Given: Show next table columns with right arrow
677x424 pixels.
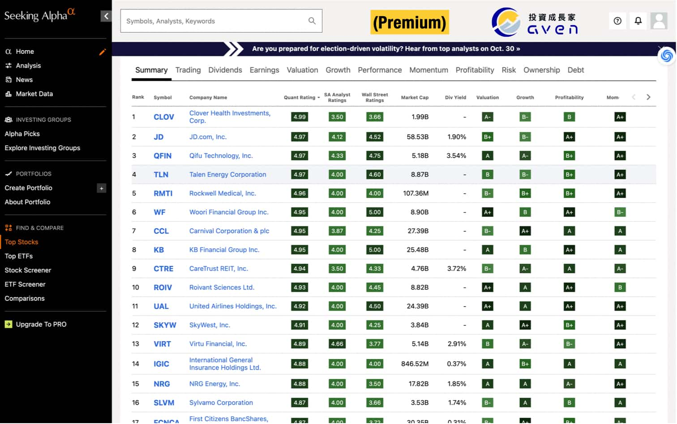Looking at the screenshot, I should [x=648, y=97].
